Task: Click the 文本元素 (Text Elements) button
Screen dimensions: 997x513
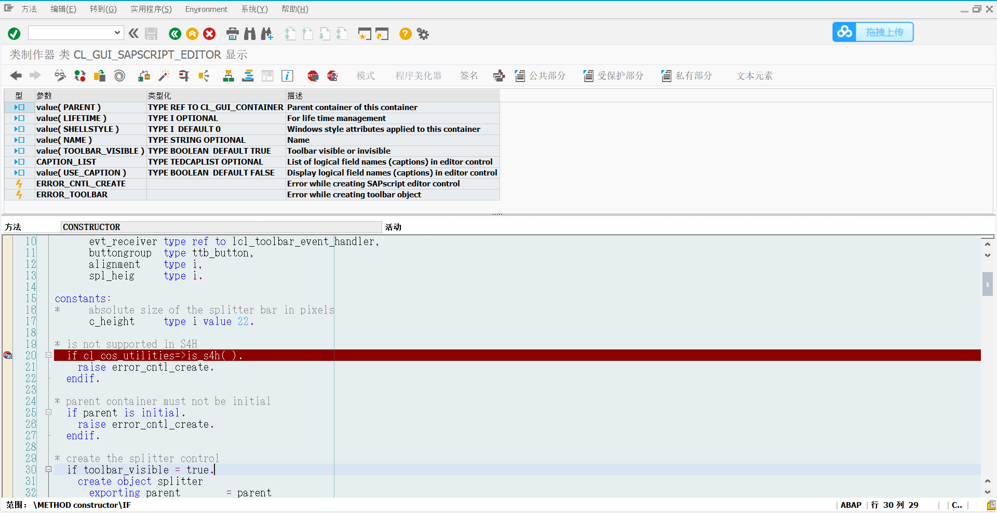Action: [x=755, y=76]
